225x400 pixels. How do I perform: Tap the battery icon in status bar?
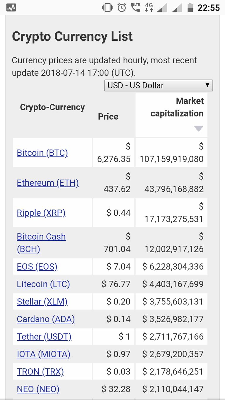[190, 7]
